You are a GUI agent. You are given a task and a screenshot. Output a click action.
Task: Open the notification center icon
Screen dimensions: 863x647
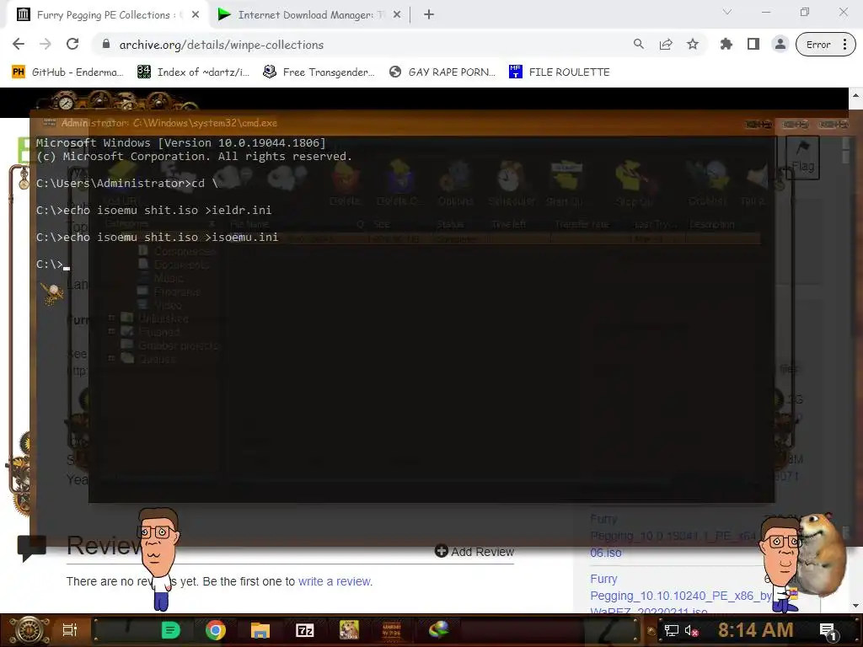point(829,631)
